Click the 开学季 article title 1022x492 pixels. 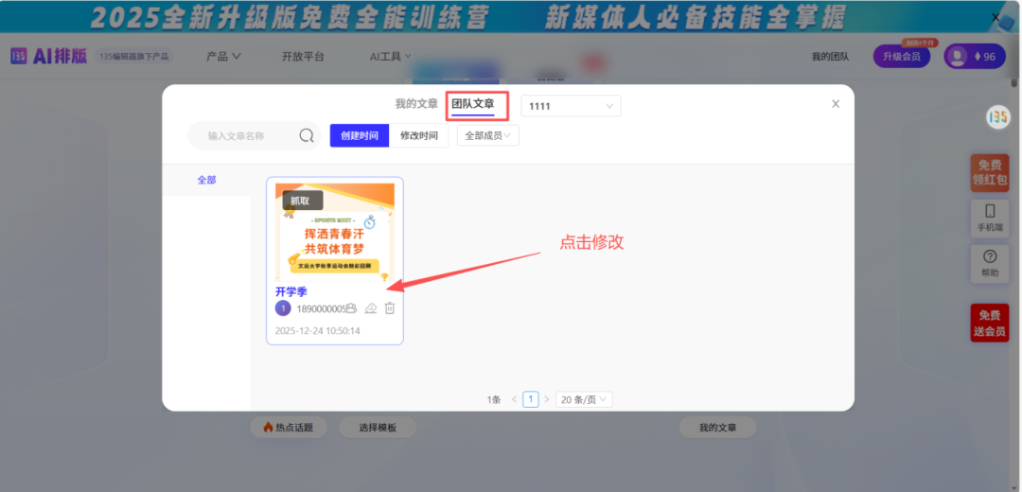click(291, 291)
